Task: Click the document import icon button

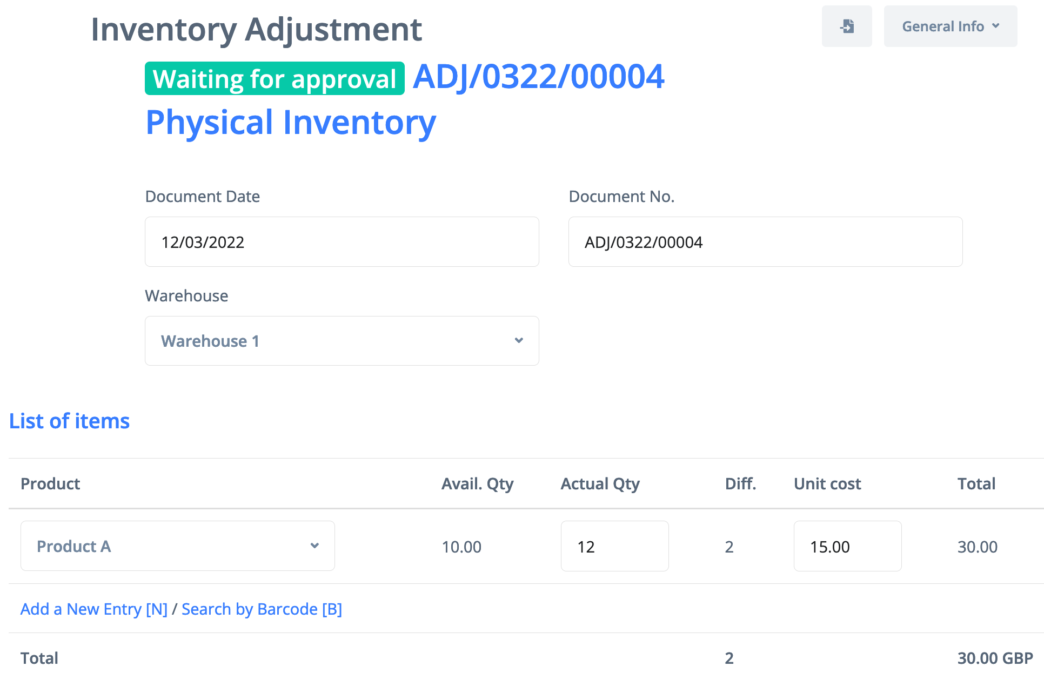Action: point(846,26)
